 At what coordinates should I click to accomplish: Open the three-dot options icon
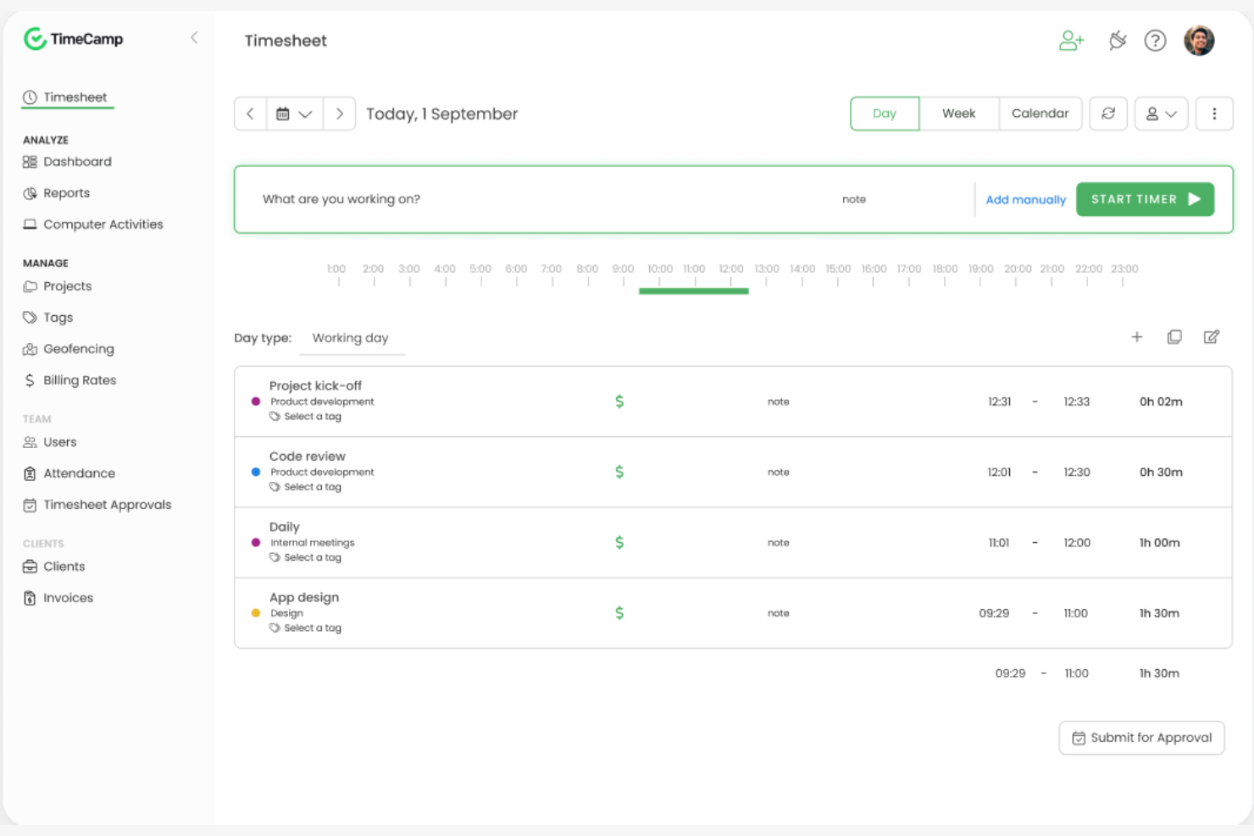tap(1214, 113)
